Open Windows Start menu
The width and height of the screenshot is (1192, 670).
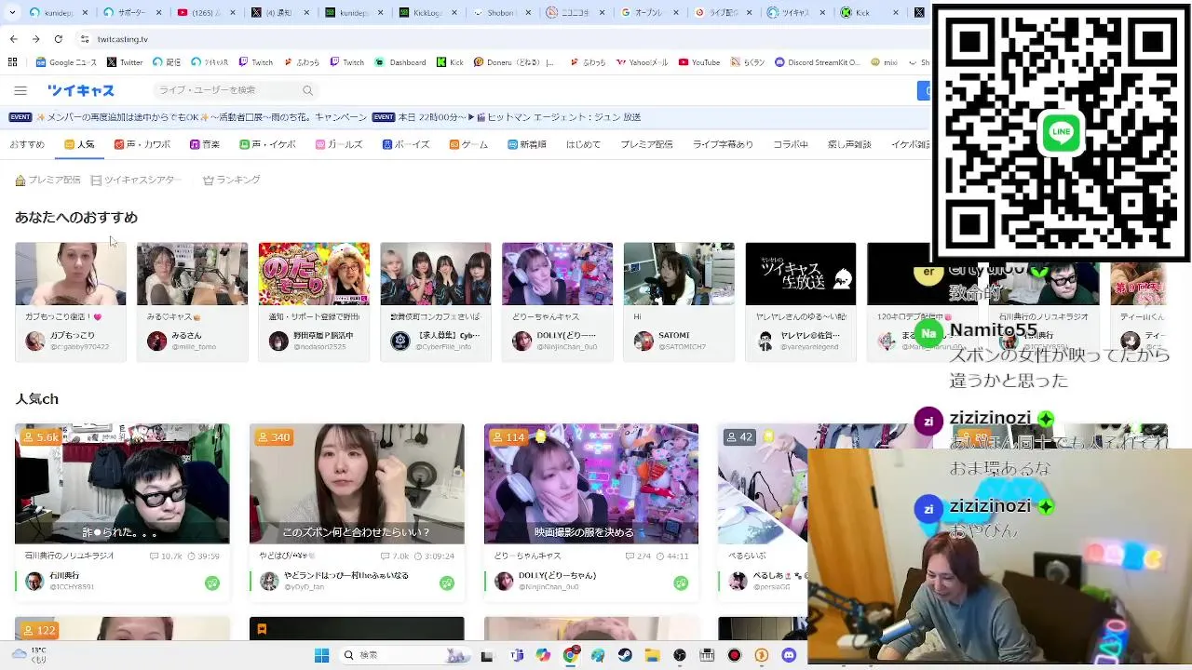tap(321, 655)
